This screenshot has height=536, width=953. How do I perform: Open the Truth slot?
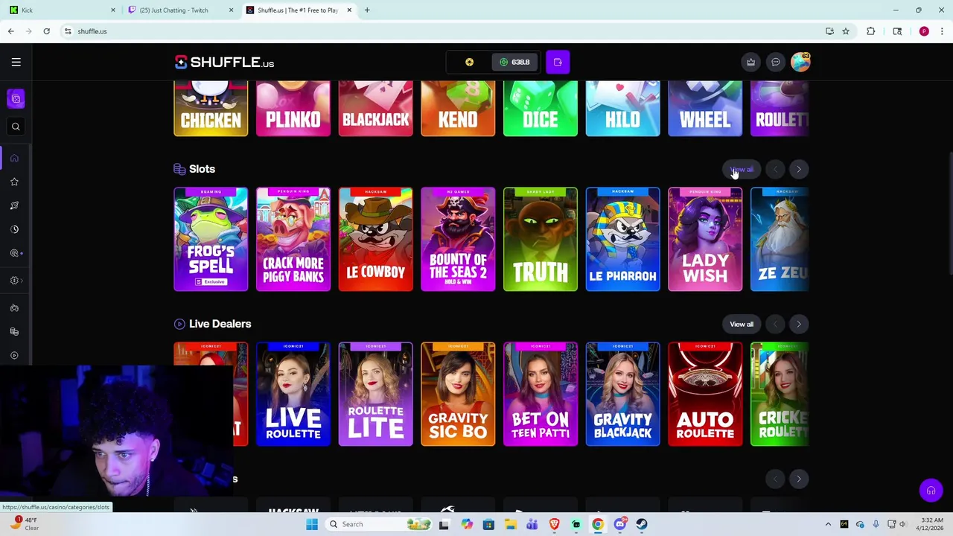click(541, 239)
